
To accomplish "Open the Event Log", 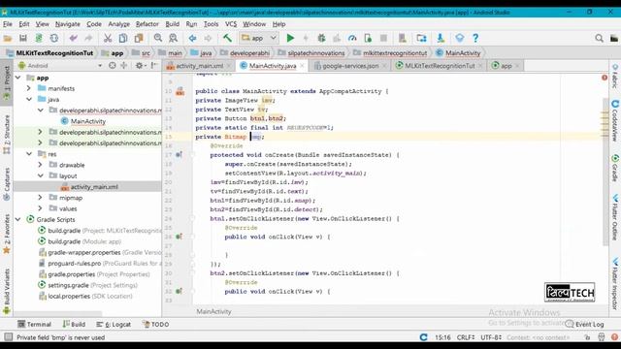I will tap(584, 324).
